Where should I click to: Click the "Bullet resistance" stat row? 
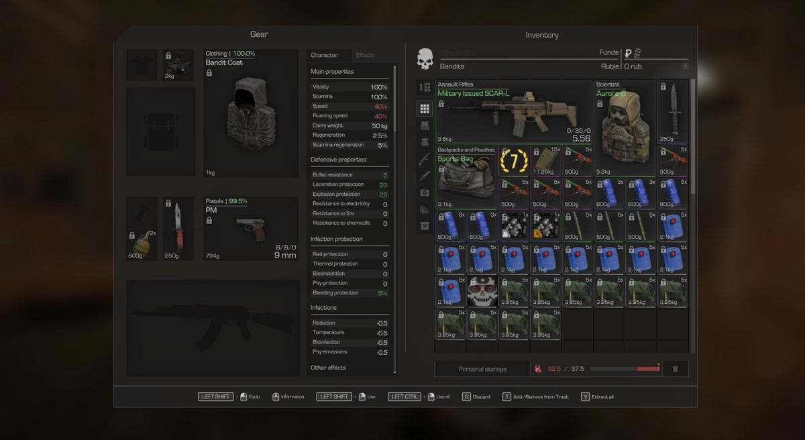(x=350, y=175)
